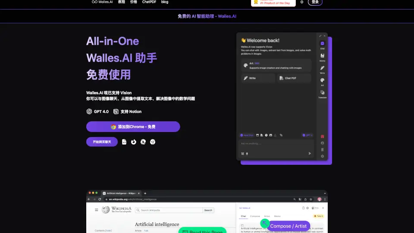Select the Memo sidebar icon
This screenshot has width=414, height=233.
click(322, 56)
